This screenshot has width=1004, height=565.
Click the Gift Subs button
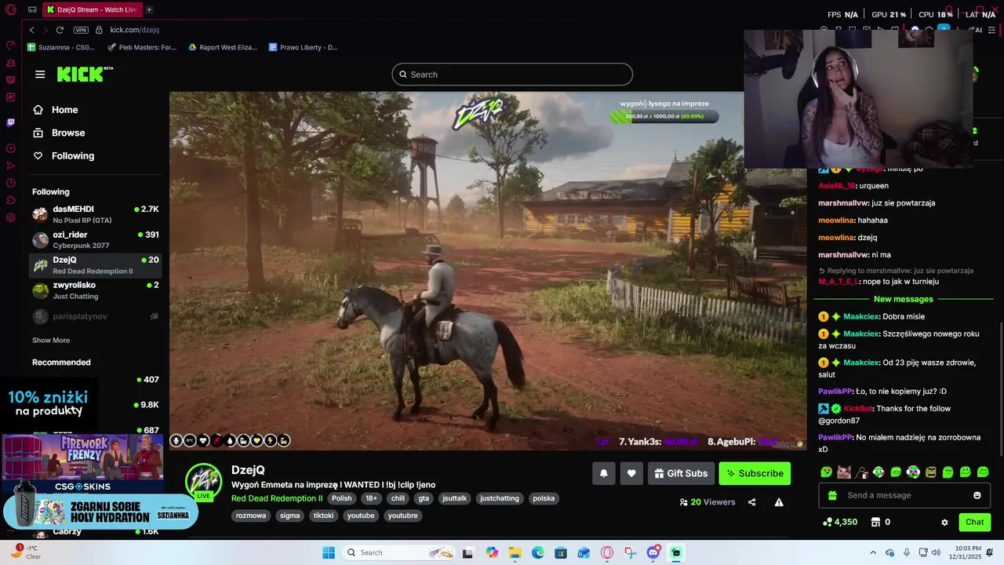[x=681, y=473]
